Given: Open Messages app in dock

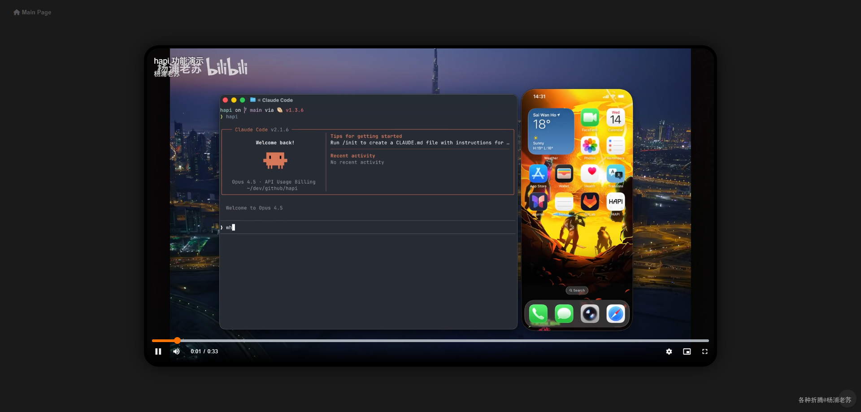Looking at the screenshot, I should click(x=564, y=314).
